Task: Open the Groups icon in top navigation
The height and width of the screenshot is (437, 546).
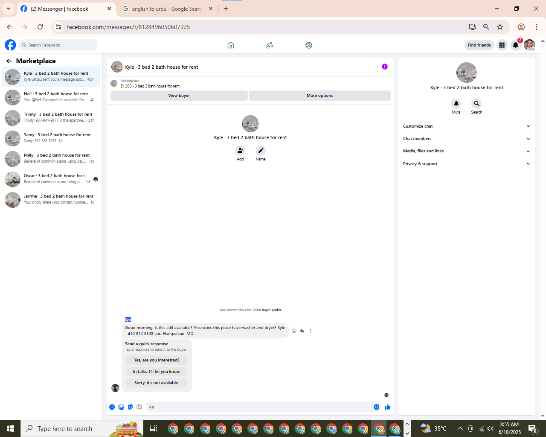Action: tap(309, 45)
